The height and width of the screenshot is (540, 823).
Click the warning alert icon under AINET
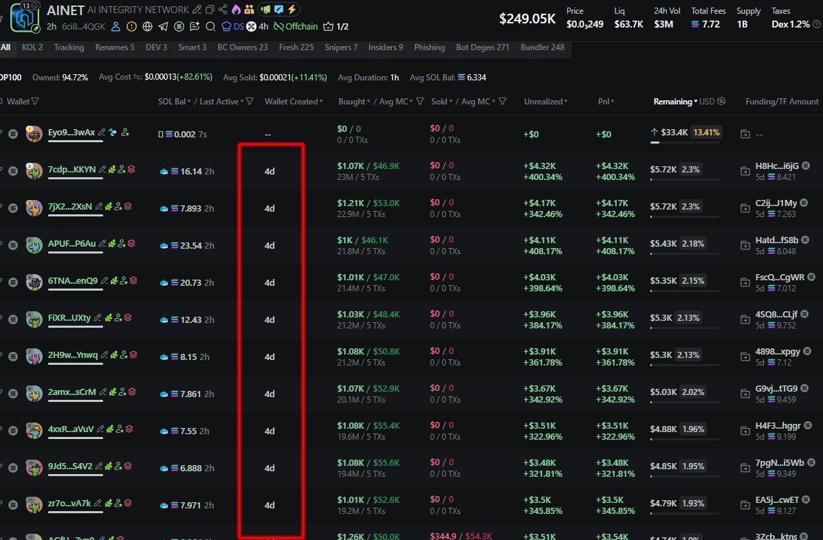[131, 27]
